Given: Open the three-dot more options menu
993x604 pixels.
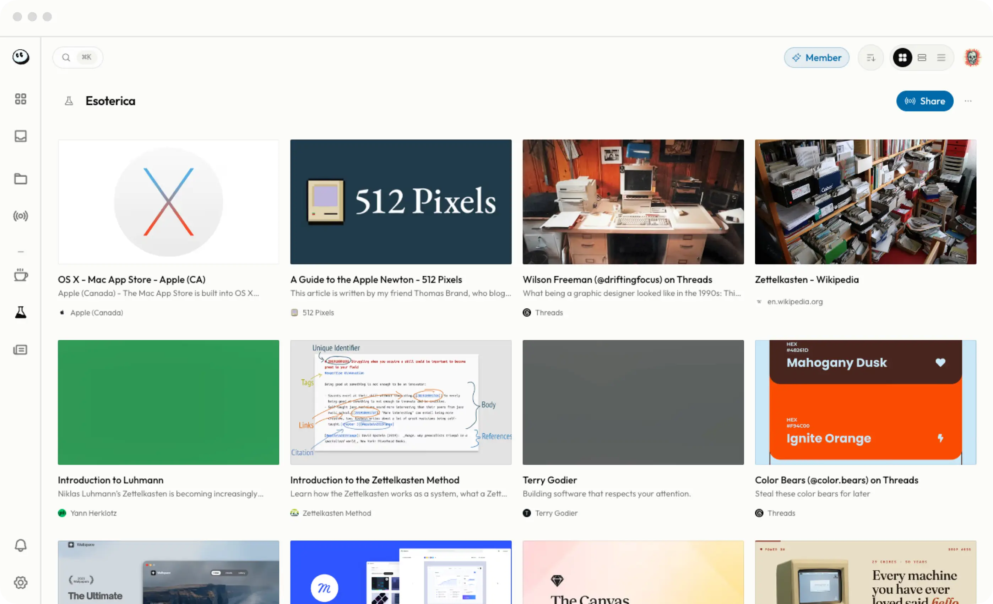Looking at the screenshot, I should (968, 101).
